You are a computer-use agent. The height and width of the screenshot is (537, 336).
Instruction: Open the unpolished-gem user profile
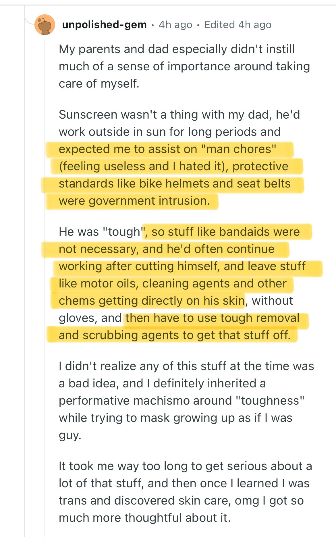point(104,25)
